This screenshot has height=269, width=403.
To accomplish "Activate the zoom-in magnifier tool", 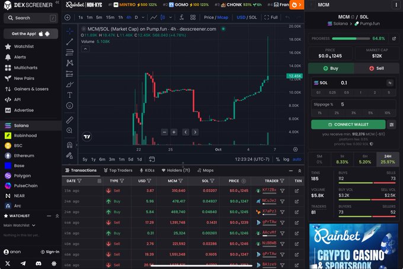I will (70, 130).
